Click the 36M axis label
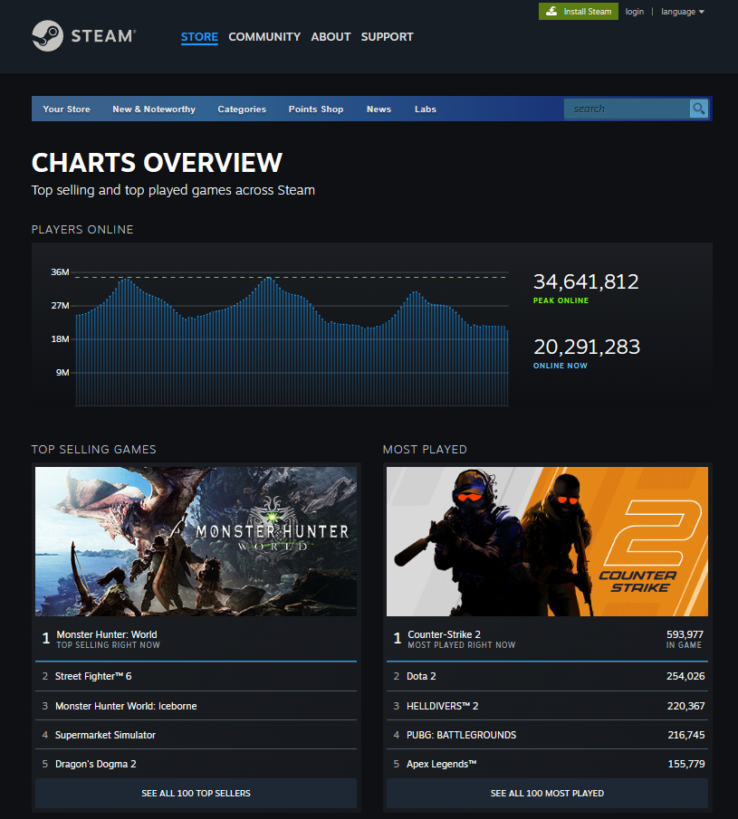The height and width of the screenshot is (819, 738). (60, 272)
